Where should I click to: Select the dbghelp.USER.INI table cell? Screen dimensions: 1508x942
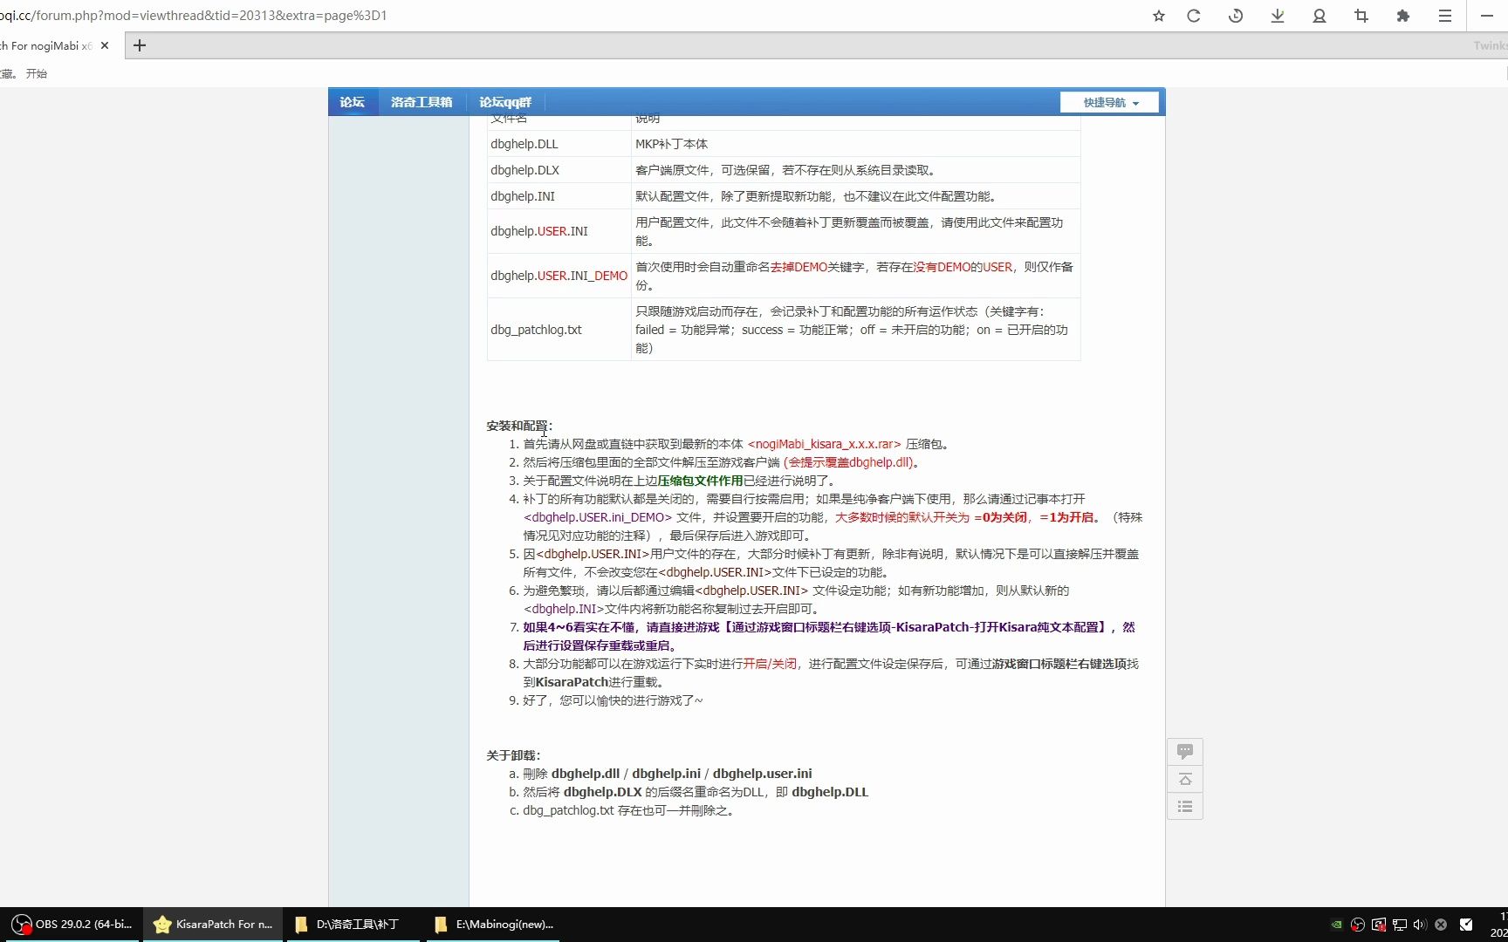pyautogui.click(x=559, y=231)
